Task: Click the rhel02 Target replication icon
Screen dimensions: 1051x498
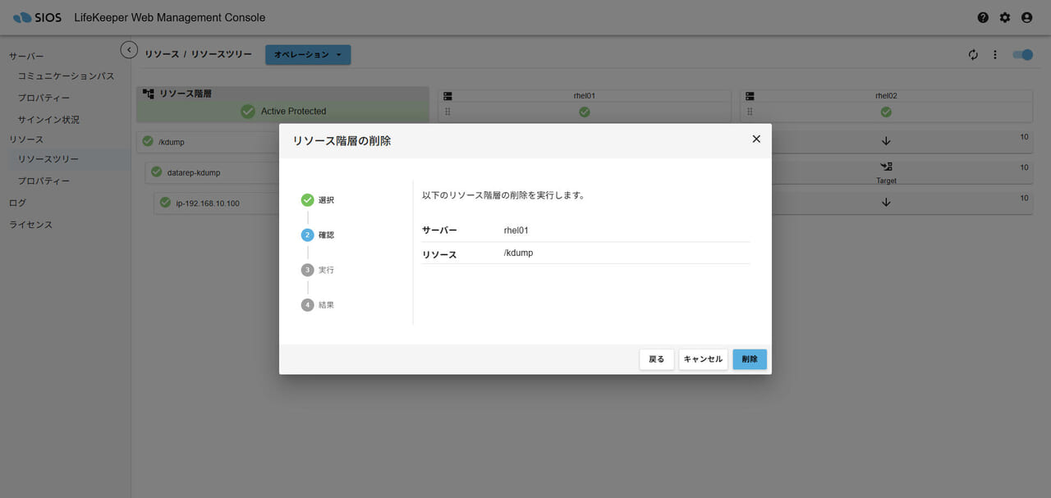Action: pos(886,167)
